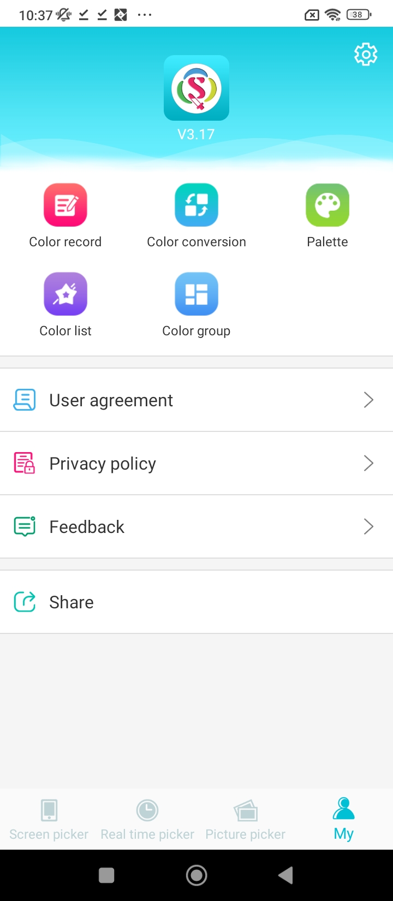The height and width of the screenshot is (901, 393).
Task: Open the Color conversion icon
Action: [x=196, y=205]
